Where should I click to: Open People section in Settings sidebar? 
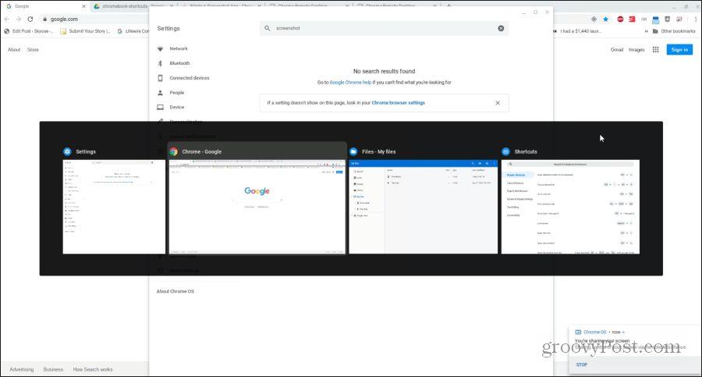(x=176, y=92)
